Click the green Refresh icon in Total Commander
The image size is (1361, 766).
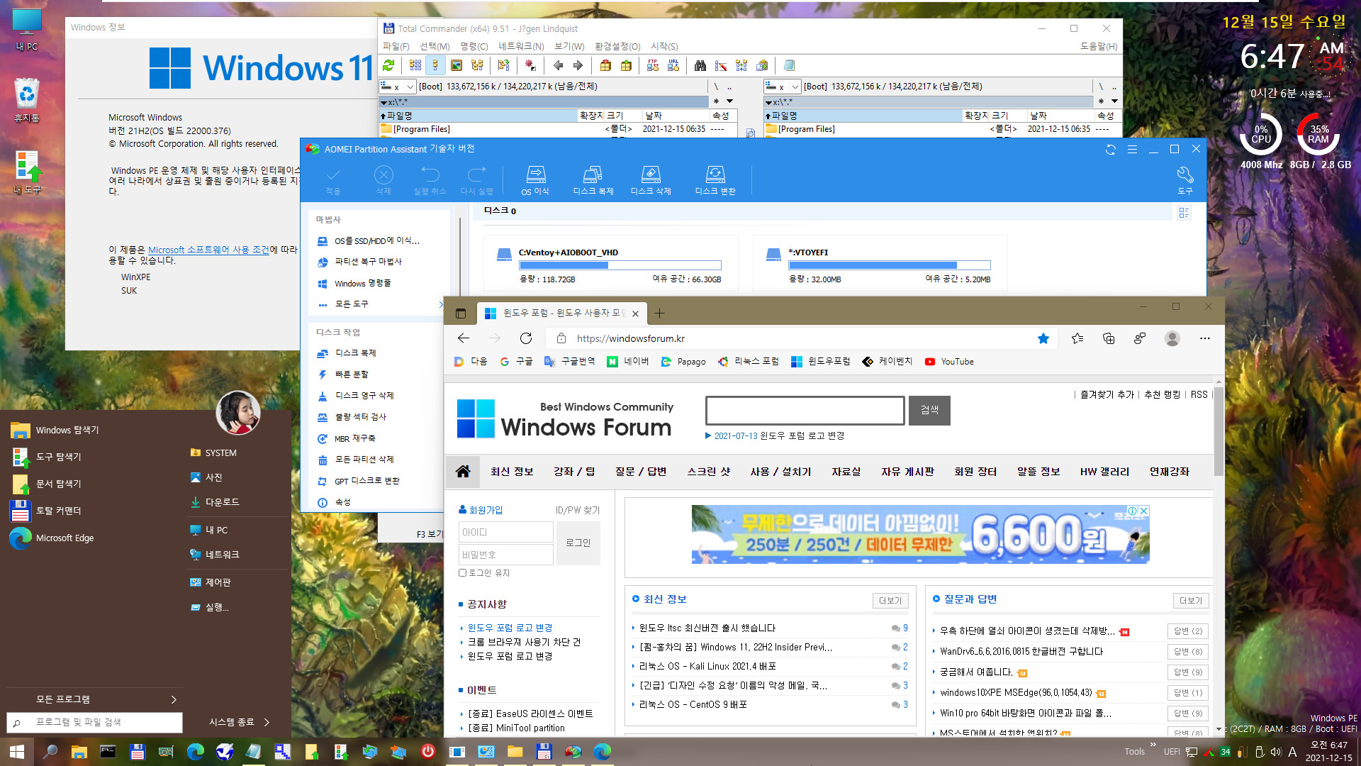pos(388,65)
